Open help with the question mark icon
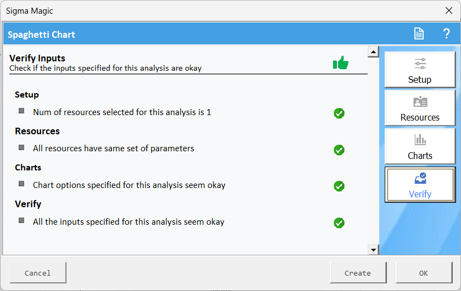 pos(446,34)
